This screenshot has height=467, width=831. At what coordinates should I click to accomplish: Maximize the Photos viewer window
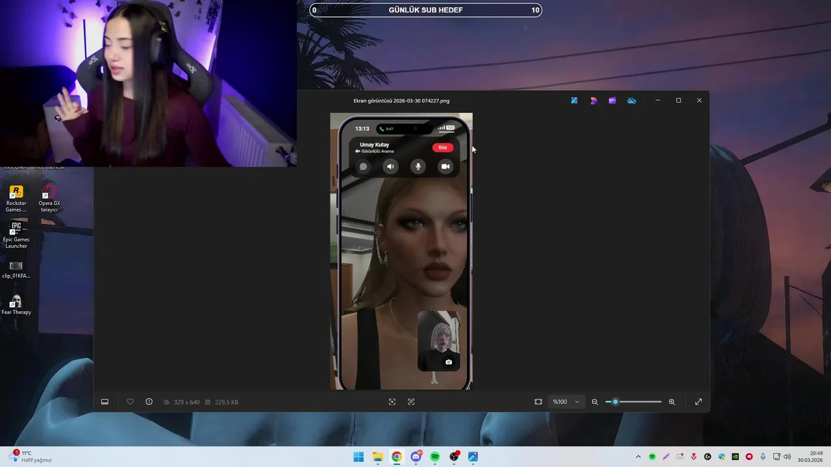tap(678, 101)
